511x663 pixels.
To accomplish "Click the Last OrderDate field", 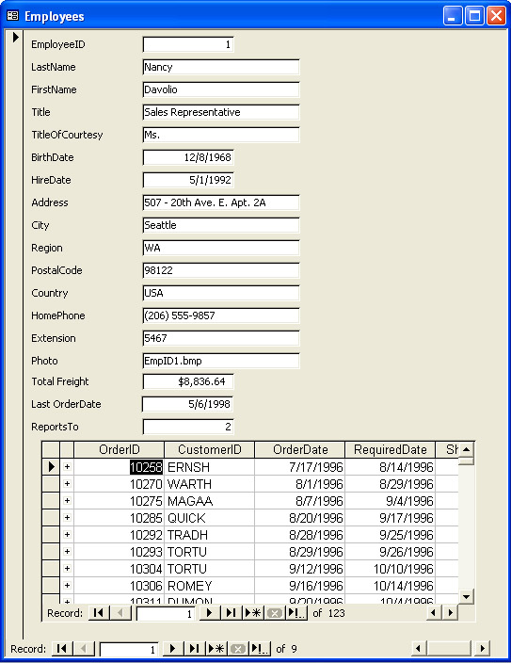I will pos(187,404).
